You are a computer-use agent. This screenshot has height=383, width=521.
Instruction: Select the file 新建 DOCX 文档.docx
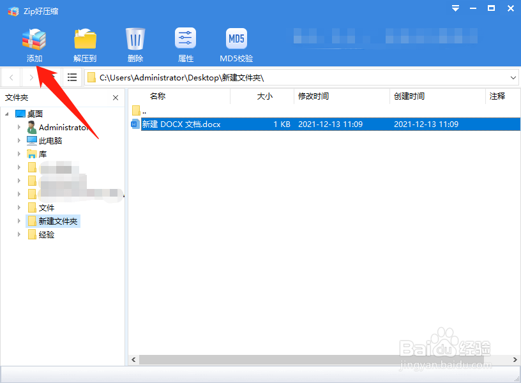click(x=181, y=124)
